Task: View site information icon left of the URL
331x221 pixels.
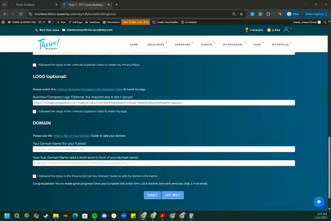Action: [x=30, y=14]
